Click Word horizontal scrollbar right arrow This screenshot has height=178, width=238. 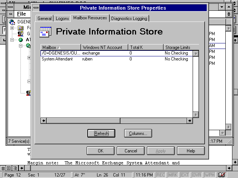tap(229, 168)
